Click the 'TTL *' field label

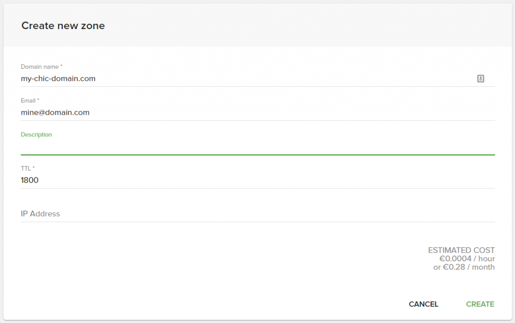tap(28, 169)
